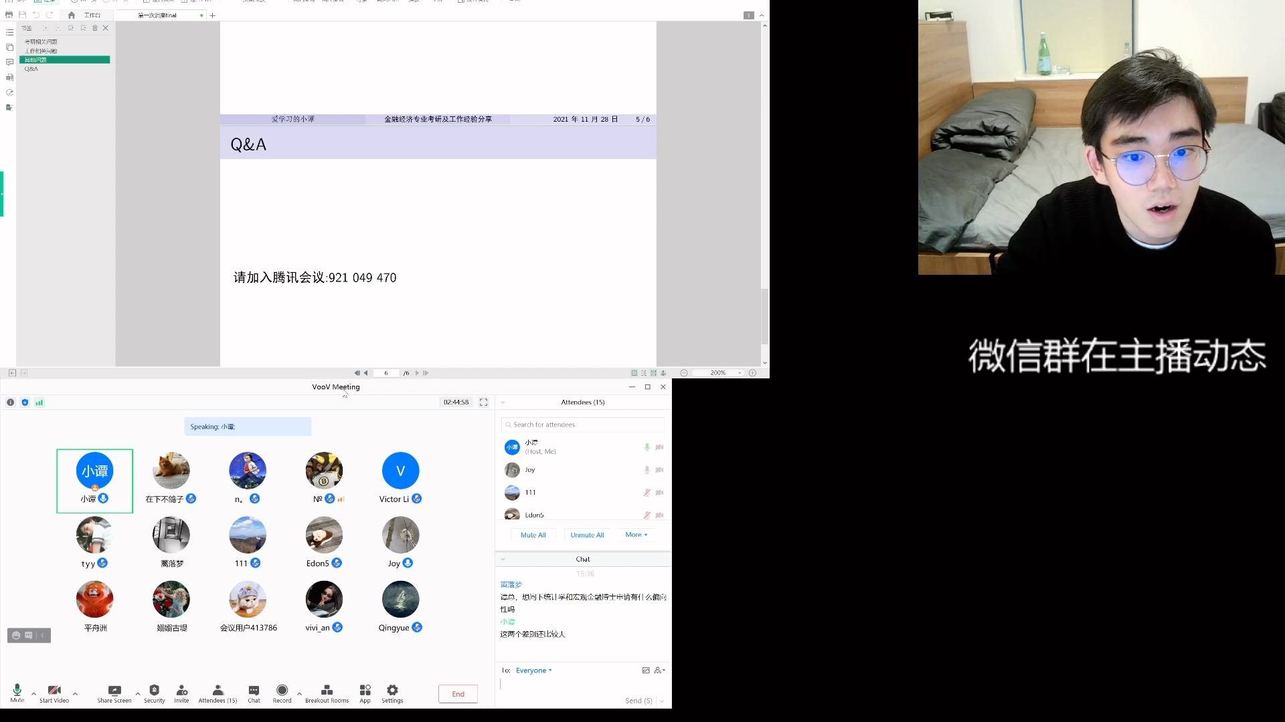Expand attendees More options menu
The width and height of the screenshot is (1285, 722).
[x=636, y=534]
